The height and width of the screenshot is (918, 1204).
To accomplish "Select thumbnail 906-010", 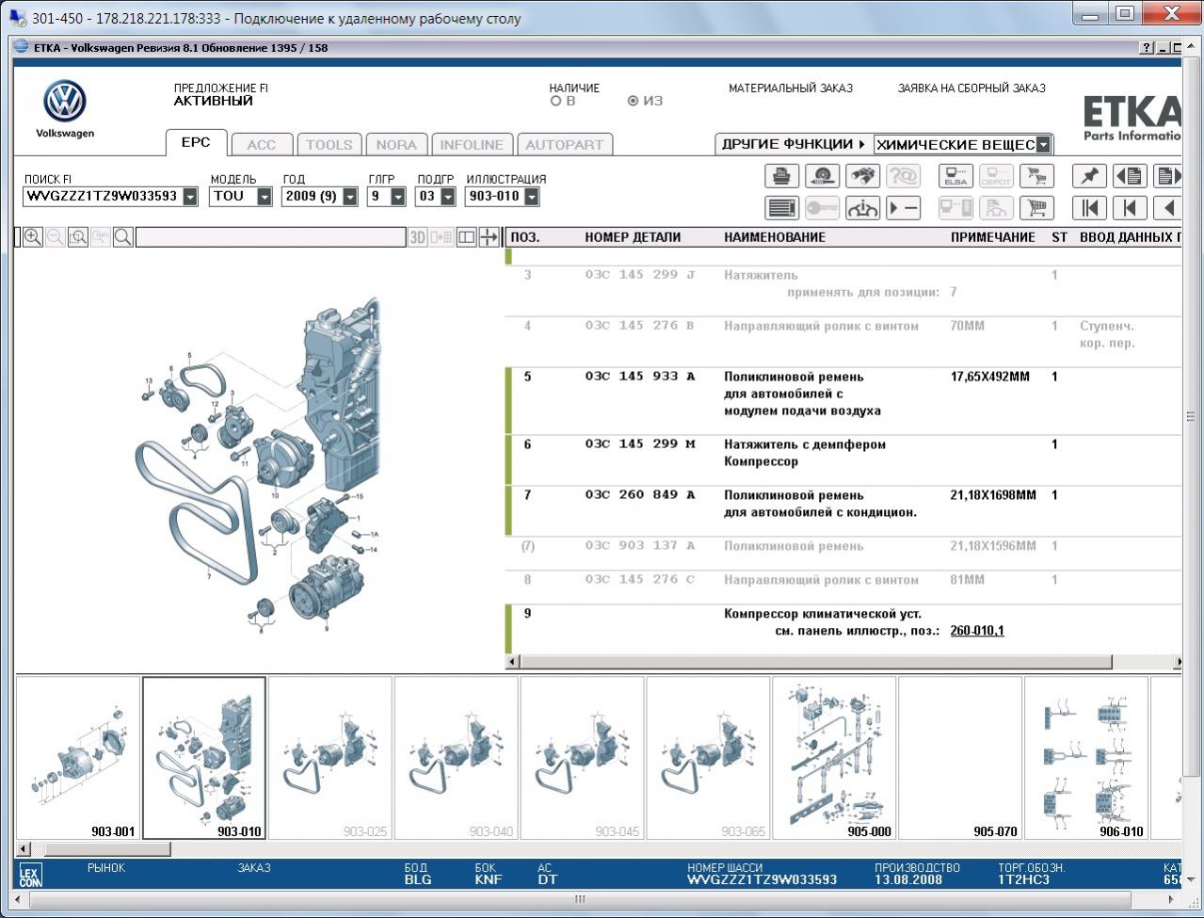I will [1087, 758].
